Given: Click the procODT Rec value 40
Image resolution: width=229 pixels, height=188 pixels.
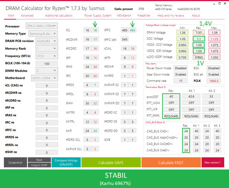Looking at the screenshot, I should 171,96.
